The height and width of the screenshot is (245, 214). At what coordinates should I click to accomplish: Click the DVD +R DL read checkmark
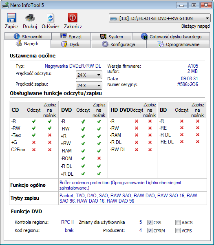pyautogui.click(x=83, y=174)
